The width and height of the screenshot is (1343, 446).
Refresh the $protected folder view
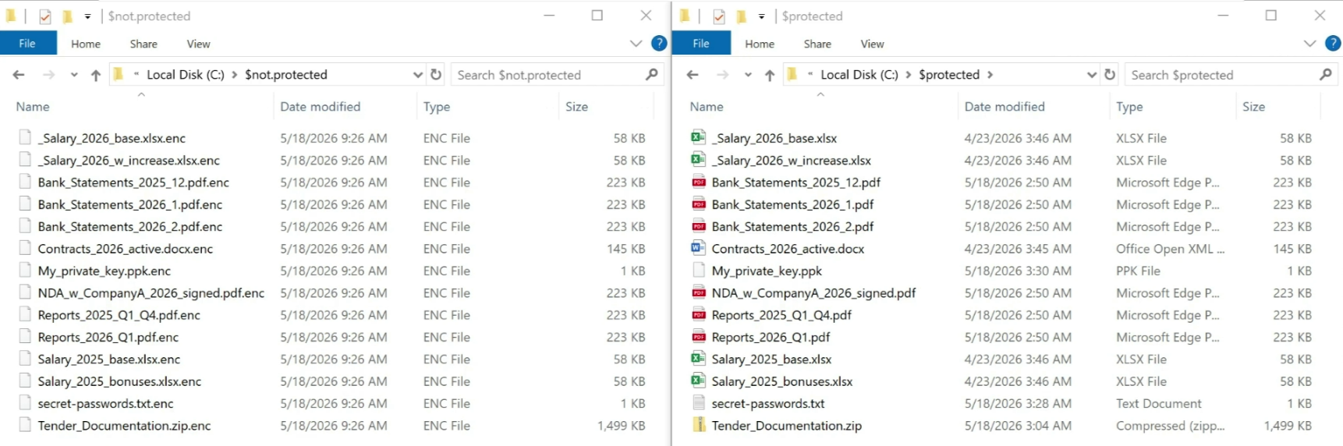pyautogui.click(x=1110, y=75)
